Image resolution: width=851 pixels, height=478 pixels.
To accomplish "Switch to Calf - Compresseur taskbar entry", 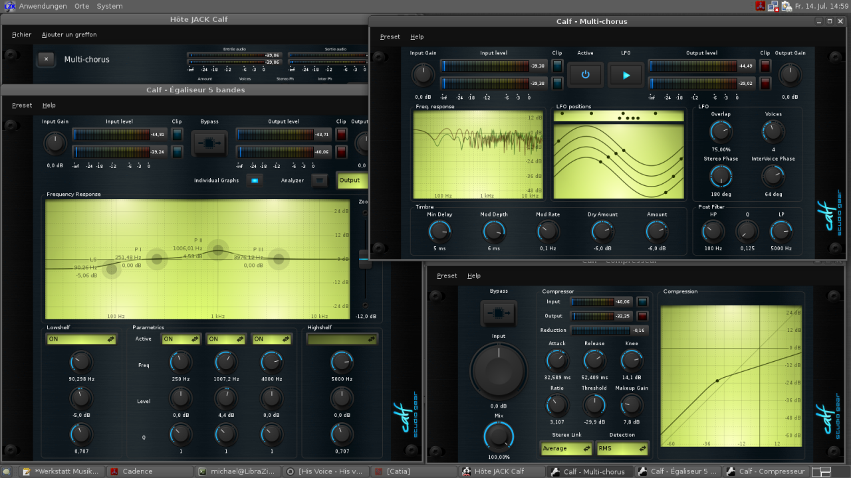I will pyautogui.click(x=765, y=471).
